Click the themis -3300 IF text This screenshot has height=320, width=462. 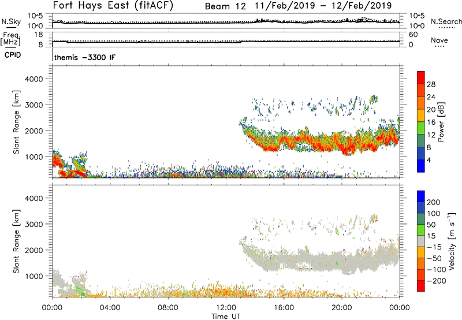tap(84, 58)
